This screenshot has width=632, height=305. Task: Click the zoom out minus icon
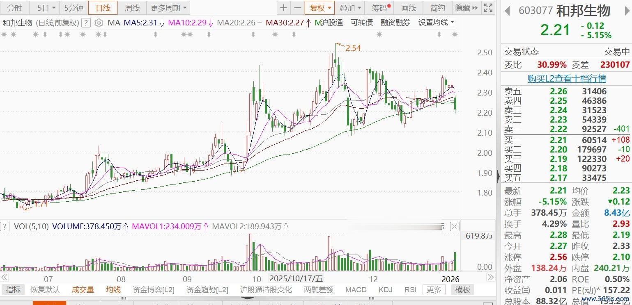(x=297, y=8)
